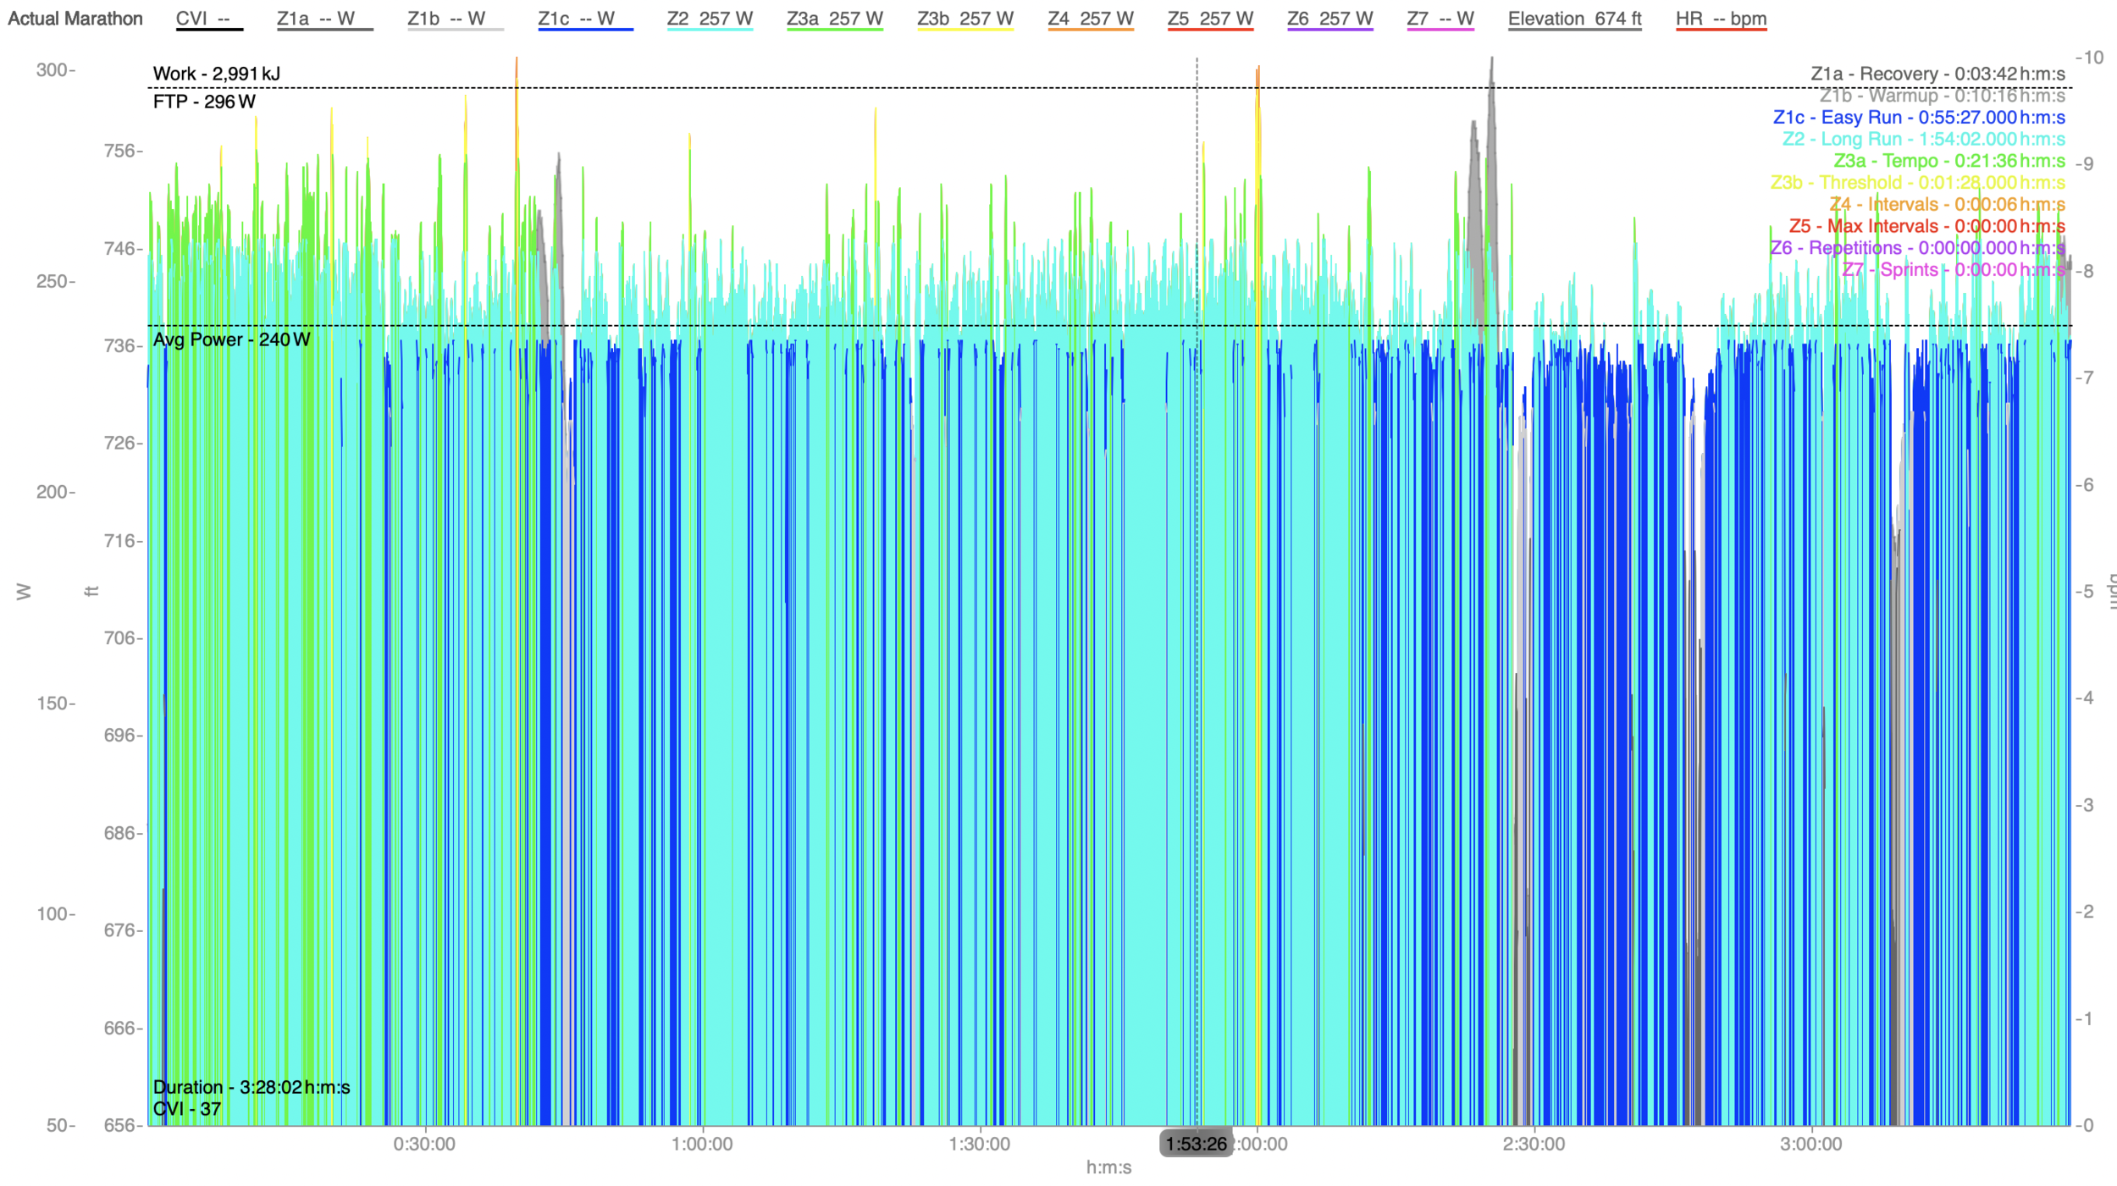Click the Z1b Warmup time summary
The image size is (2117, 1186).
(1942, 96)
